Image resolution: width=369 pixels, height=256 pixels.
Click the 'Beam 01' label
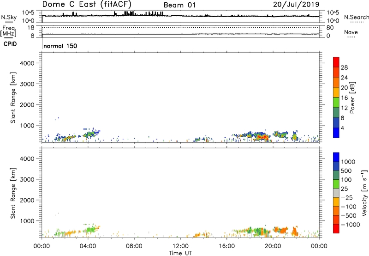coord(179,5)
